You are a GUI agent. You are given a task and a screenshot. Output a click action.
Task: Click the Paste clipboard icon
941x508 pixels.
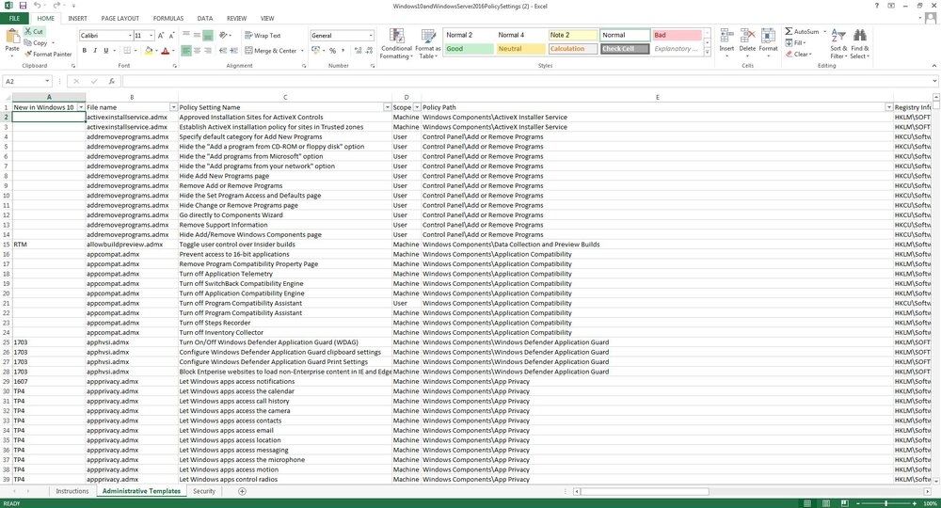(12, 36)
